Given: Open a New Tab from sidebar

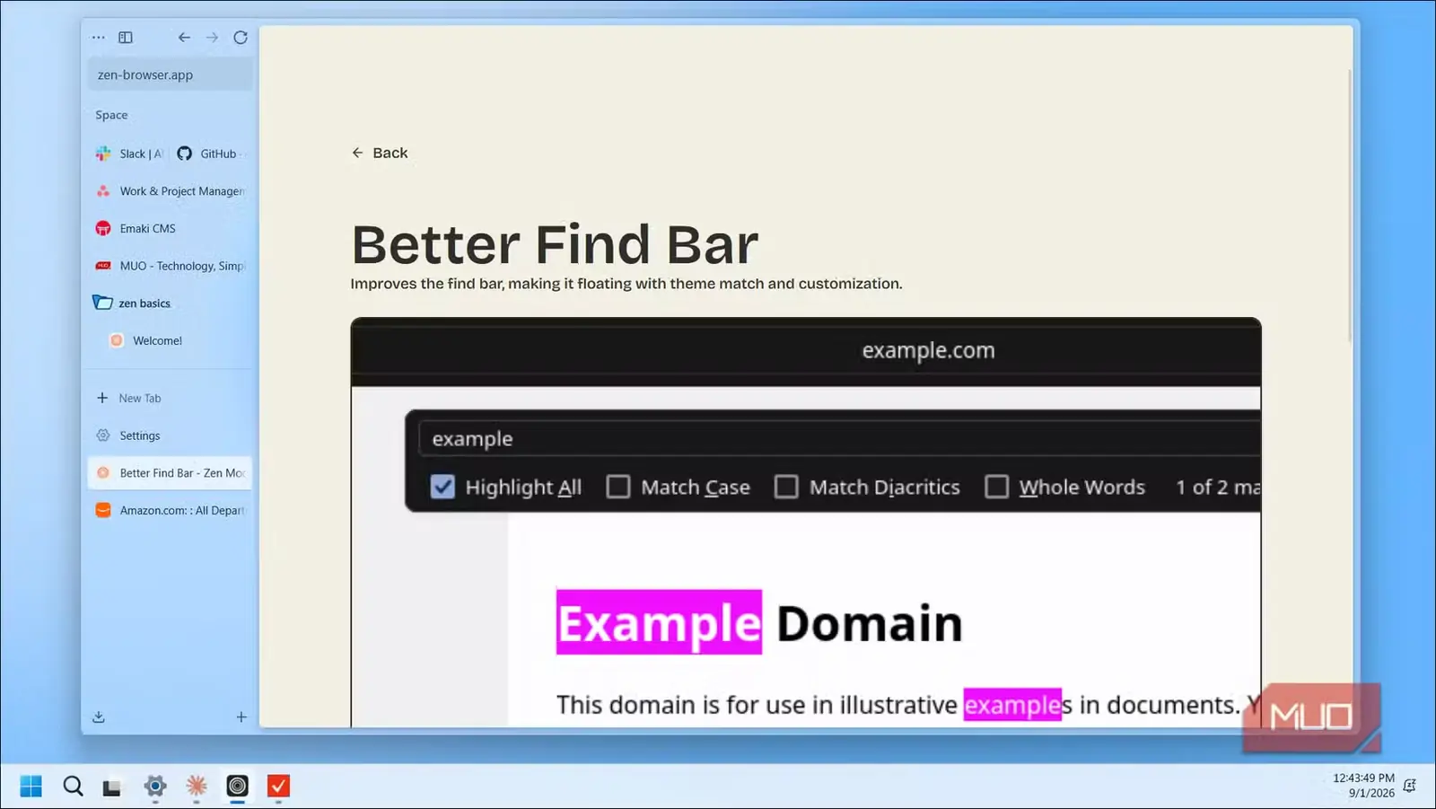Looking at the screenshot, I should click(x=170, y=398).
